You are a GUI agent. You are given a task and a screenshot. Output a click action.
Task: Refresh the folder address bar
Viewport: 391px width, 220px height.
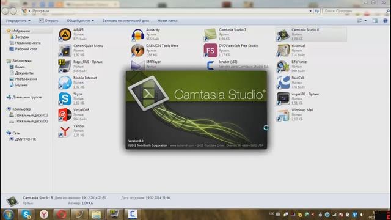[x=317, y=11]
